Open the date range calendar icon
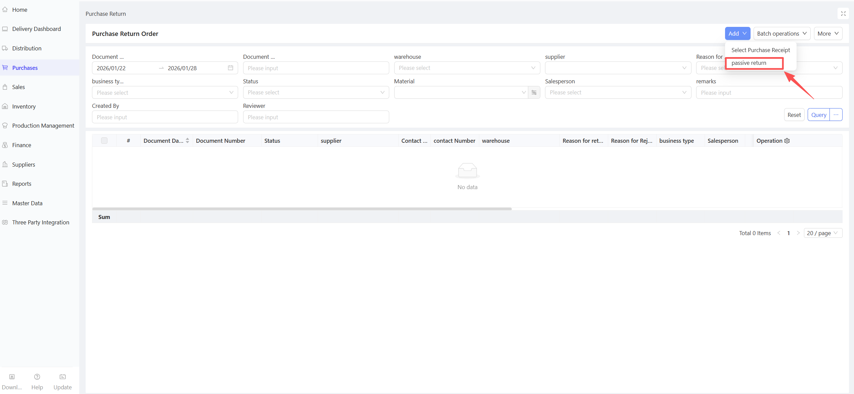Screen dimensions: 854x394 click(x=230, y=68)
